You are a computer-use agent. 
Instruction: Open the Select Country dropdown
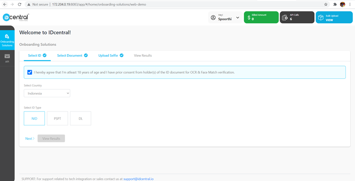(x=47, y=93)
